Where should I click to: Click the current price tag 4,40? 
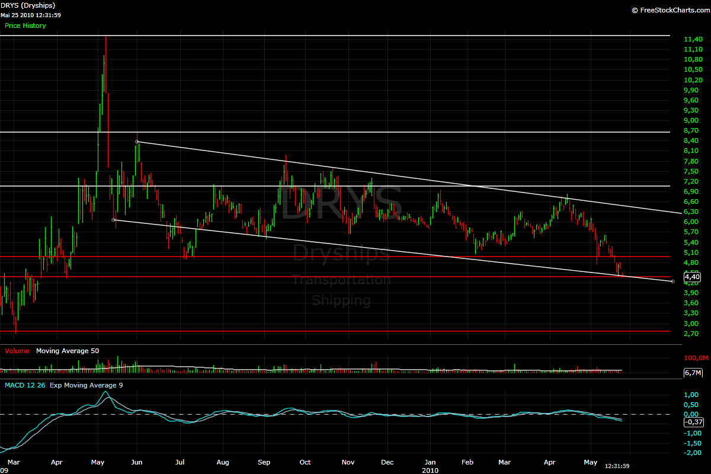(692, 277)
